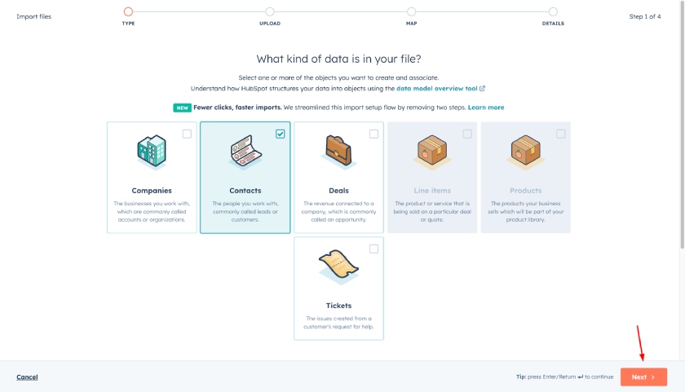
Task: Check the Line items checkbox
Action: (x=467, y=134)
